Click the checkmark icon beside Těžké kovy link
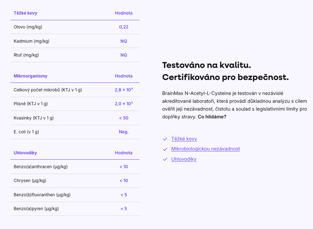 coord(165,139)
